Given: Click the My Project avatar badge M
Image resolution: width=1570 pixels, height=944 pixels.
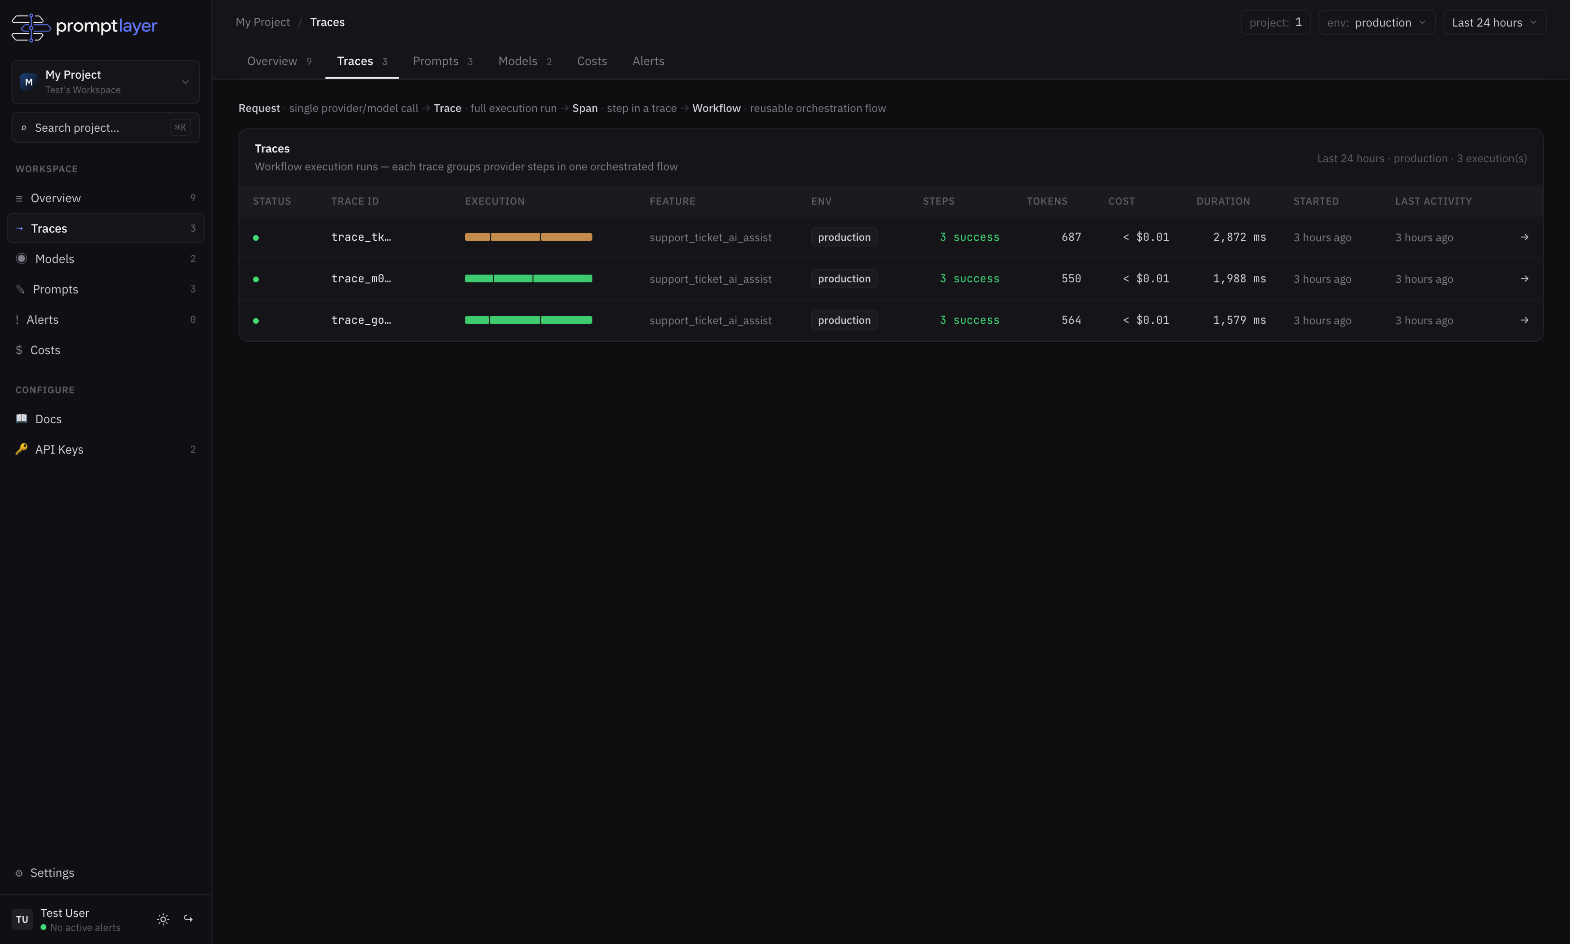Looking at the screenshot, I should (28, 82).
